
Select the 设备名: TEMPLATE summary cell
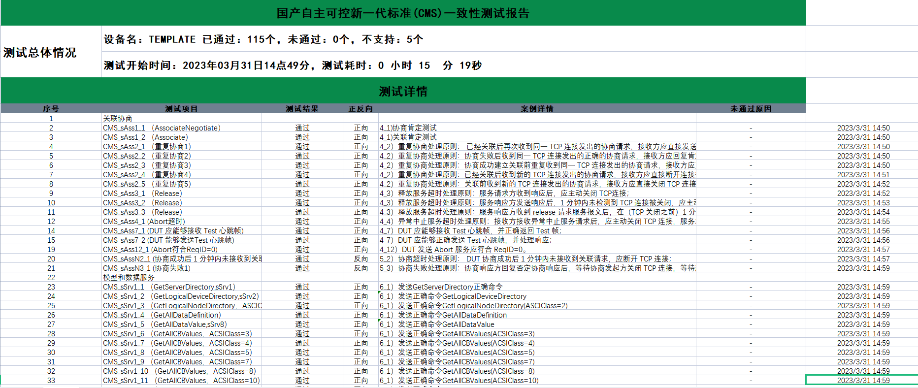(454, 39)
